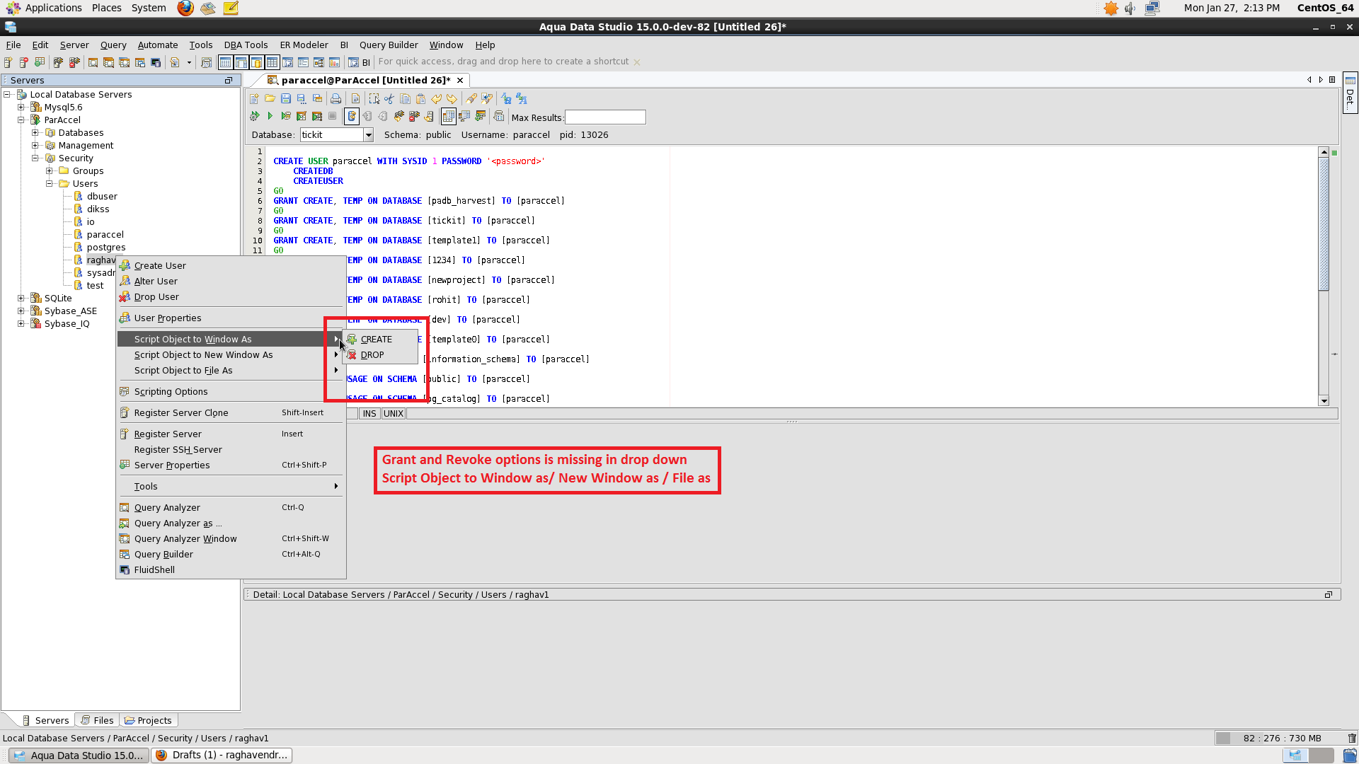Click the Scripting Options icon in context menu

click(x=125, y=391)
